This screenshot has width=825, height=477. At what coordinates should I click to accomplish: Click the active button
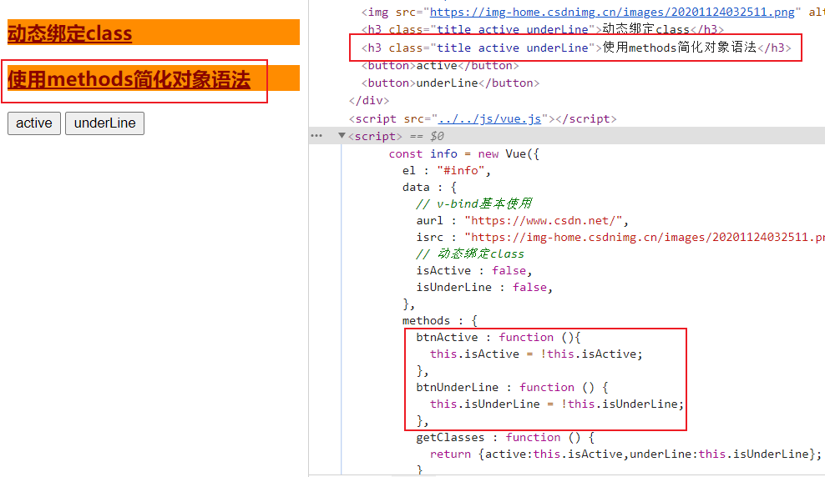[x=34, y=123]
